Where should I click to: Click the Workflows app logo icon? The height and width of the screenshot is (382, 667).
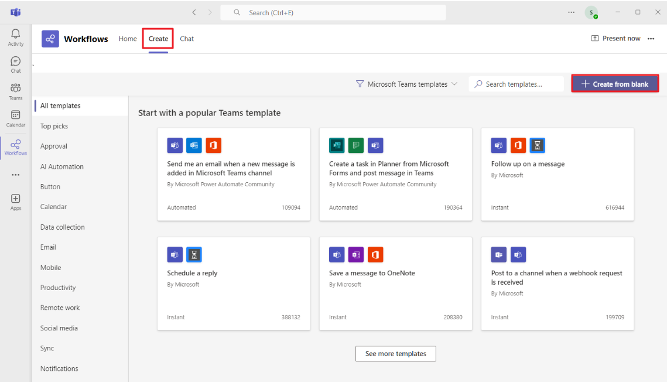tap(50, 39)
